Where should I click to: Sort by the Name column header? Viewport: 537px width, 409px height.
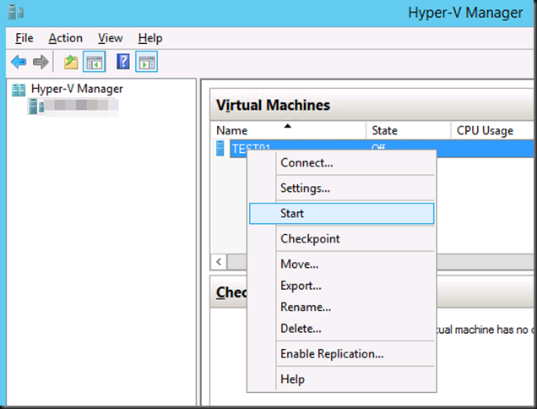288,131
